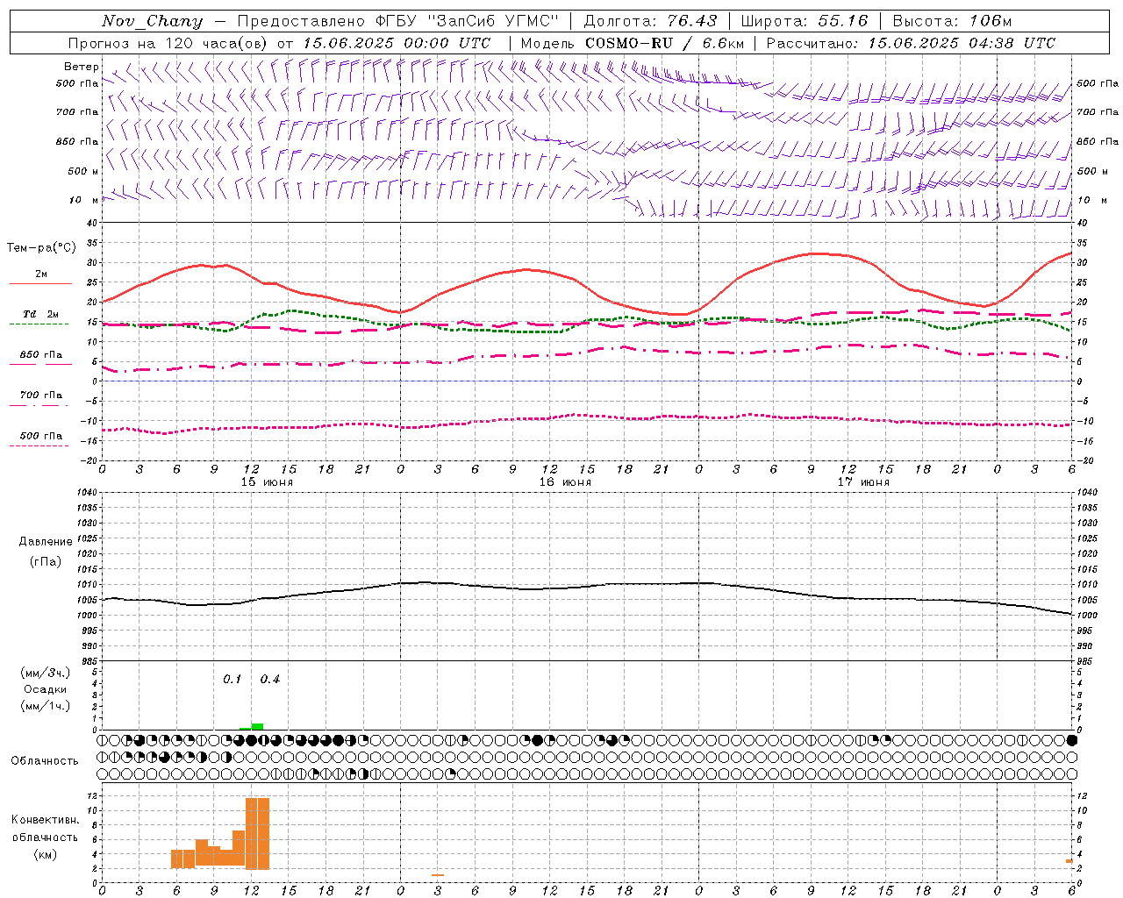The width and height of the screenshot is (1123, 898).
Task: Click the Тем-ра(°C) panel label
Action: click(41, 248)
